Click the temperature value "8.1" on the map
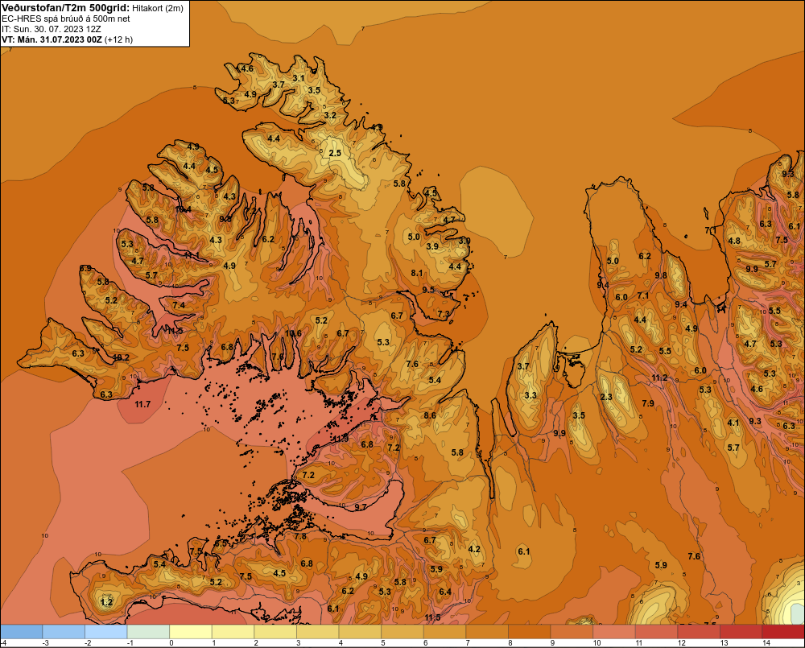Viewport: 805px width, 648px height. click(x=417, y=273)
